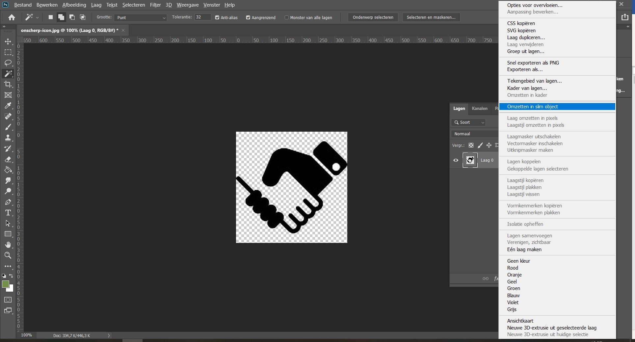Open Magic Wand tool preset picker arrow

[38, 17]
